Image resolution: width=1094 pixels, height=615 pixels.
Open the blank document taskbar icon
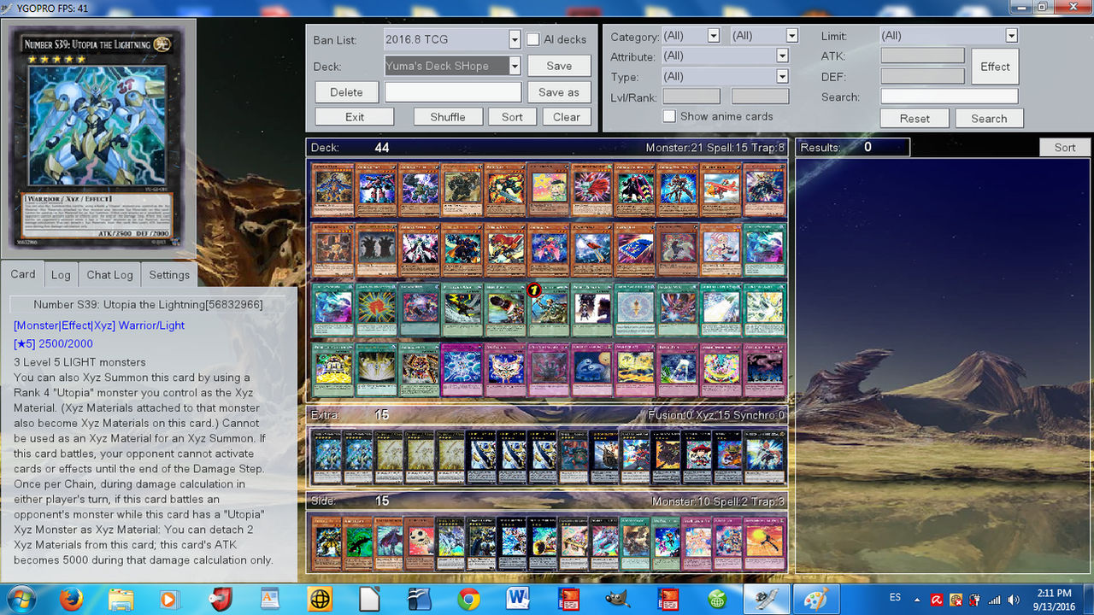coord(369,599)
